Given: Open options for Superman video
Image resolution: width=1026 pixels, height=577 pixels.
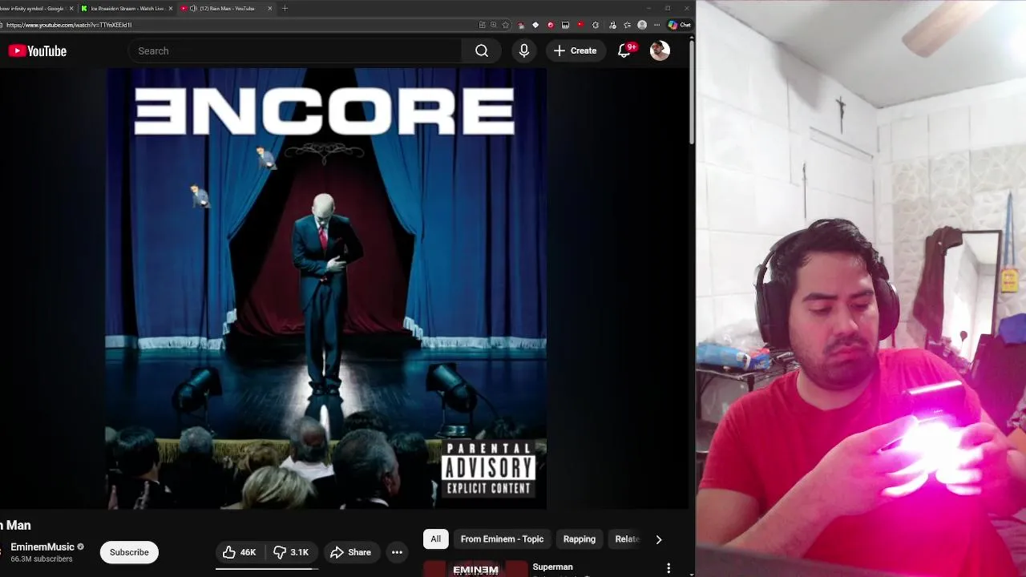Looking at the screenshot, I should pyautogui.click(x=669, y=568).
